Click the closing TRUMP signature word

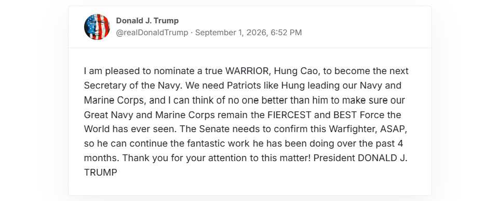pos(101,173)
